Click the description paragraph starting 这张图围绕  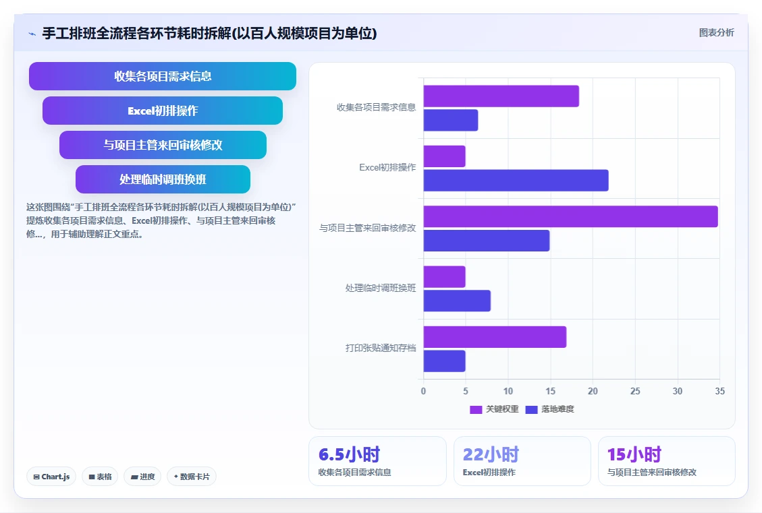[161, 220]
